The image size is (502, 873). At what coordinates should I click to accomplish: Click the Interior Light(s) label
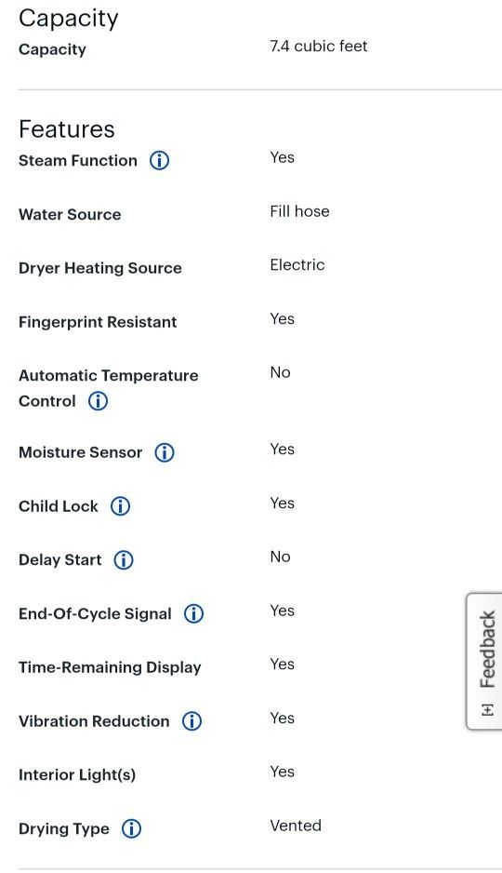(x=77, y=775)
